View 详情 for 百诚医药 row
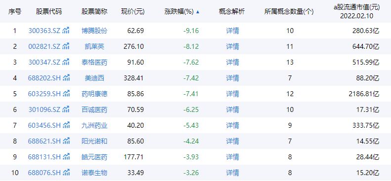Viewport: 391px width, 181px height. click(x=232, y=109)
